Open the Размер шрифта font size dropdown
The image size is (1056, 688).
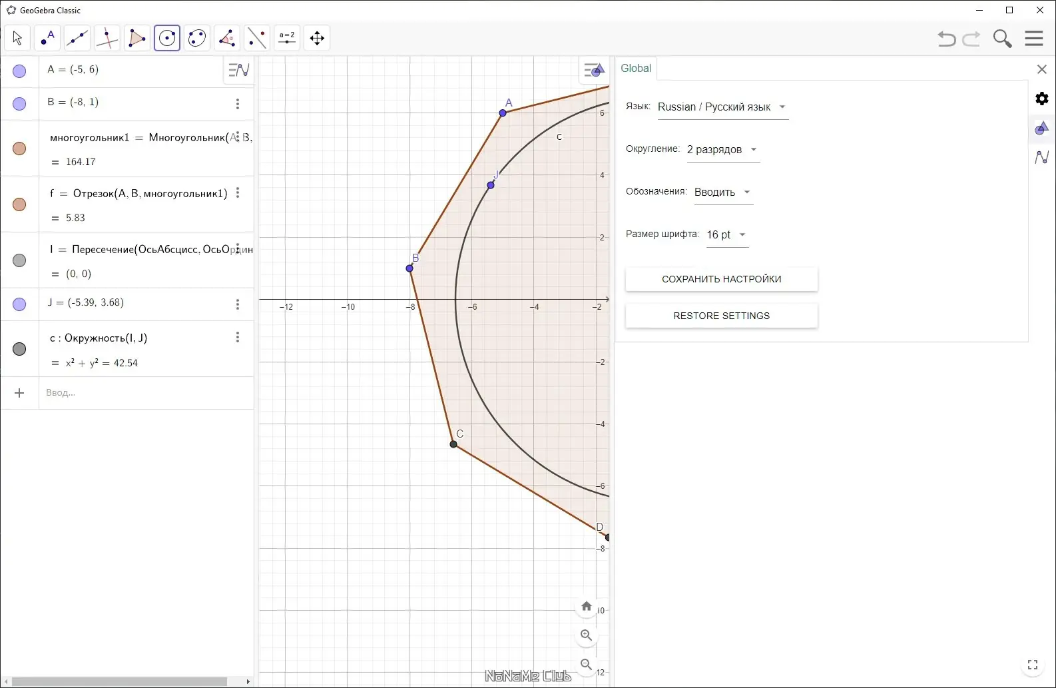[727, 235]
